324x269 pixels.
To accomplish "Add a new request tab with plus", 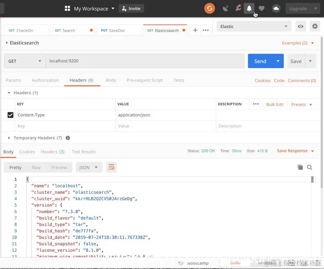I will 195,30.
